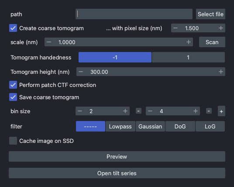Select the Lowpass filter
234x187 pixels.
(x=120, y=126)
